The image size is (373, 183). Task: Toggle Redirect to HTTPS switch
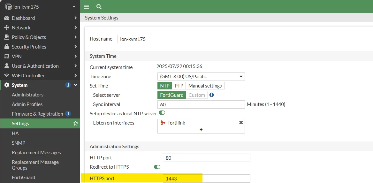[x=157, y=167]
